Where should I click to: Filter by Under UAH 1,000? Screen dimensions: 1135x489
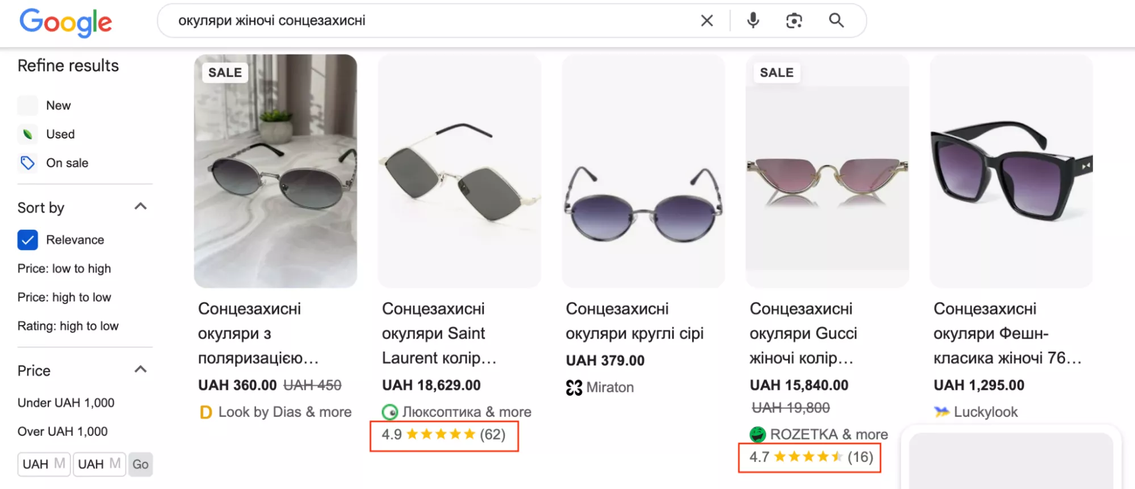pyautogui.click(x=66, y=402)
